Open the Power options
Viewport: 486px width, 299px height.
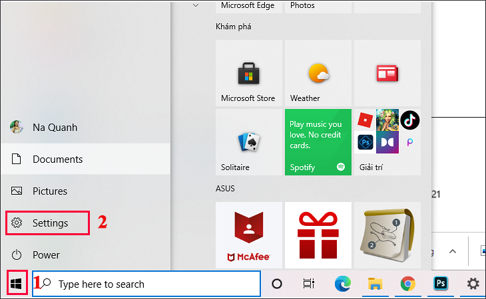[45, 255]
